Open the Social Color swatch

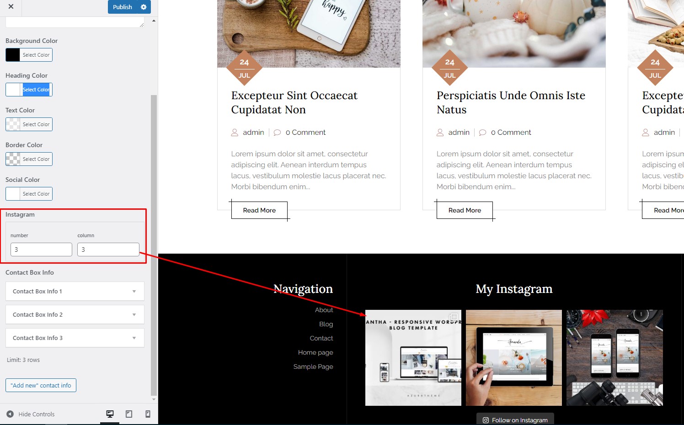click(13, 194)
